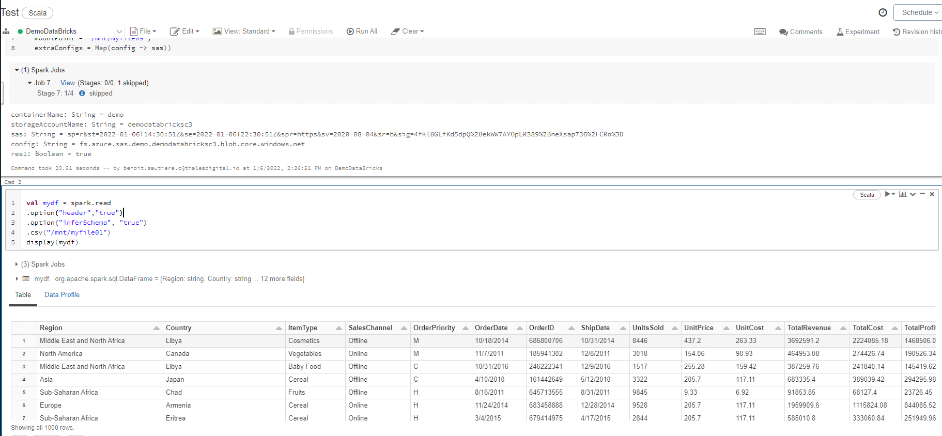This screenshot has width=942, height=436.
Task: Click Run All
Action: [x=362, y=32]
